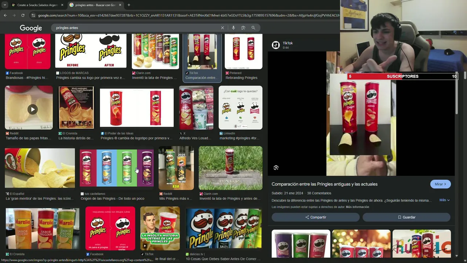Click the Mirar button
Screen dimensions: 467x263
(440, 184)
